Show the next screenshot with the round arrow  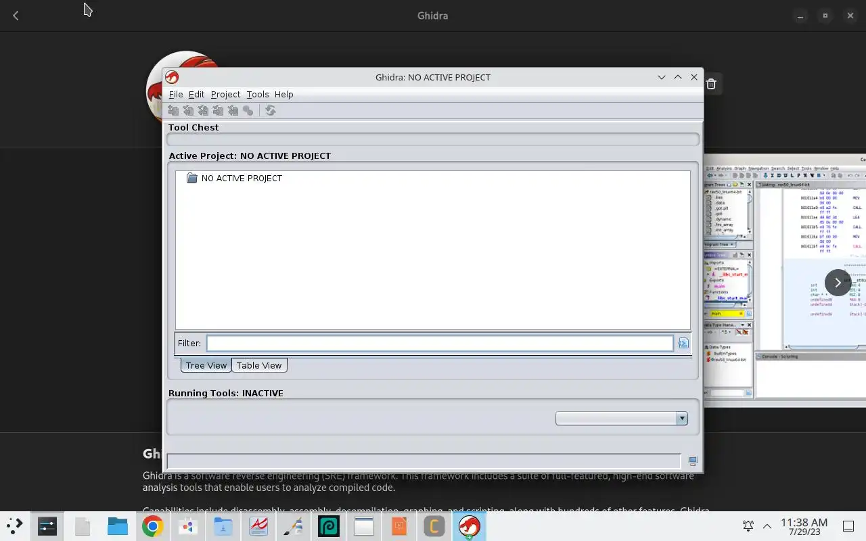tap(838, 283)
